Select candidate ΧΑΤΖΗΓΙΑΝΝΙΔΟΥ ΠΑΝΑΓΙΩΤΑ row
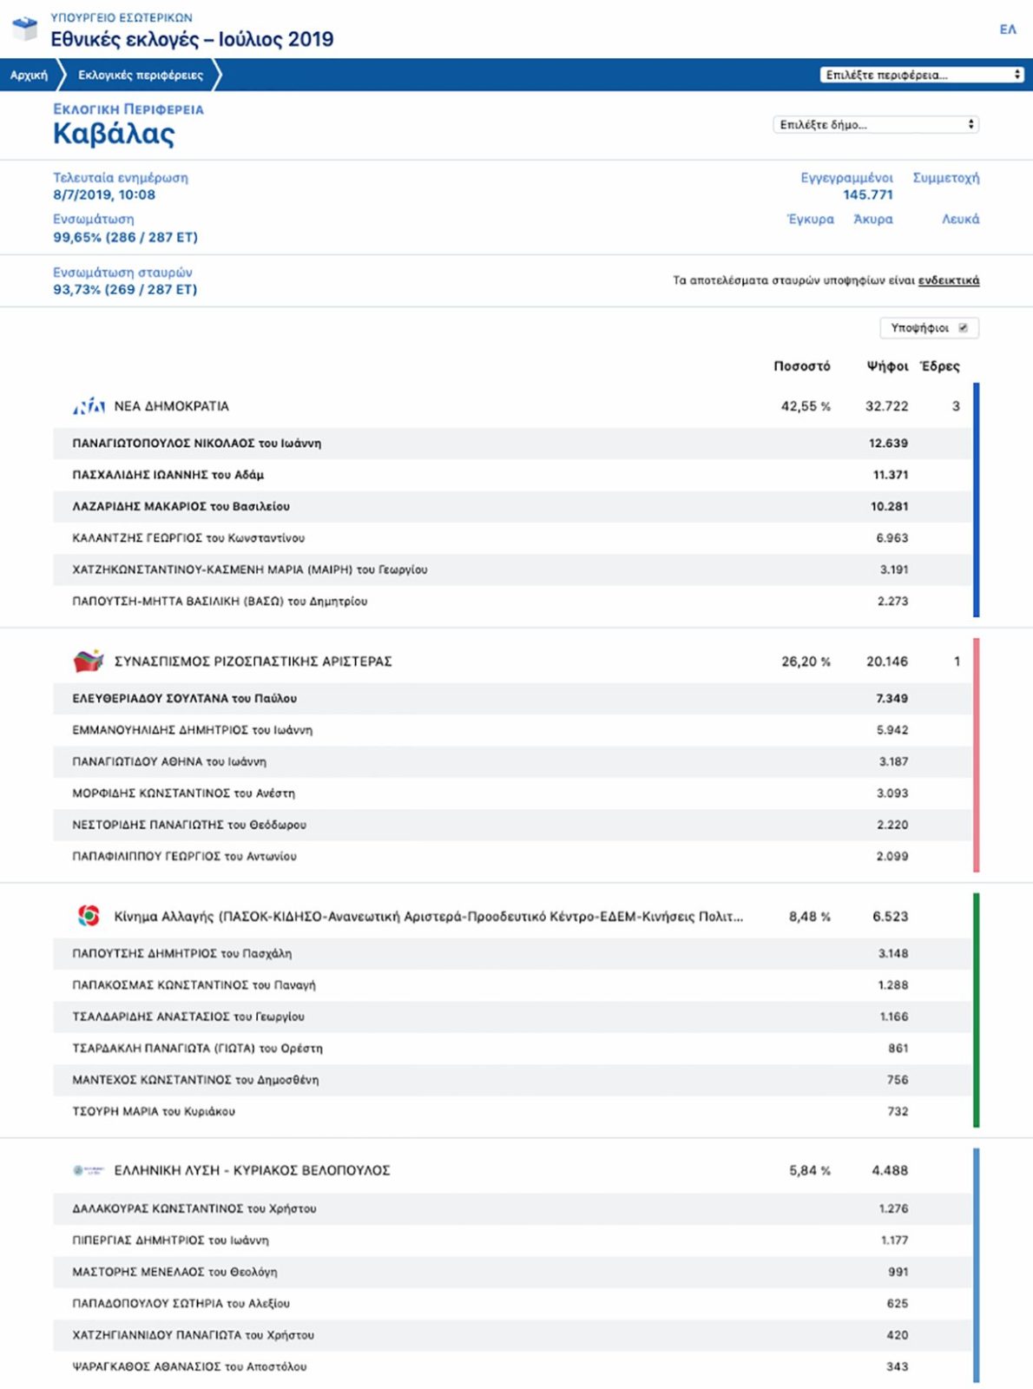Viewport: 1033px width, 1389px height. (x=512, y=1335)
